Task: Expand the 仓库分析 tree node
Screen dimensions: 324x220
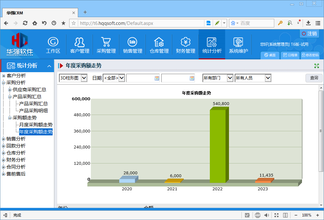Action: (4, 153)
